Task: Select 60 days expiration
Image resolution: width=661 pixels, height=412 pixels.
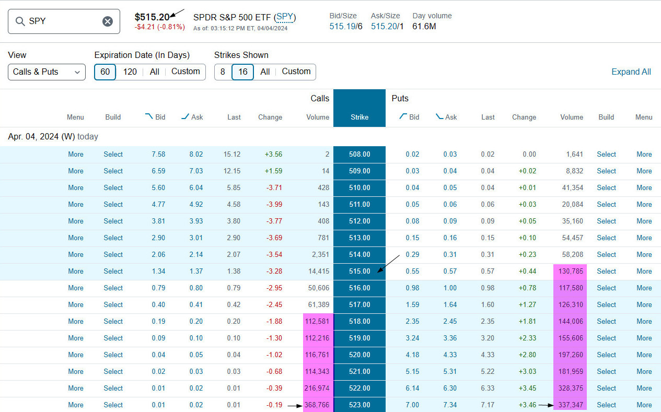Action: (105, 72)
